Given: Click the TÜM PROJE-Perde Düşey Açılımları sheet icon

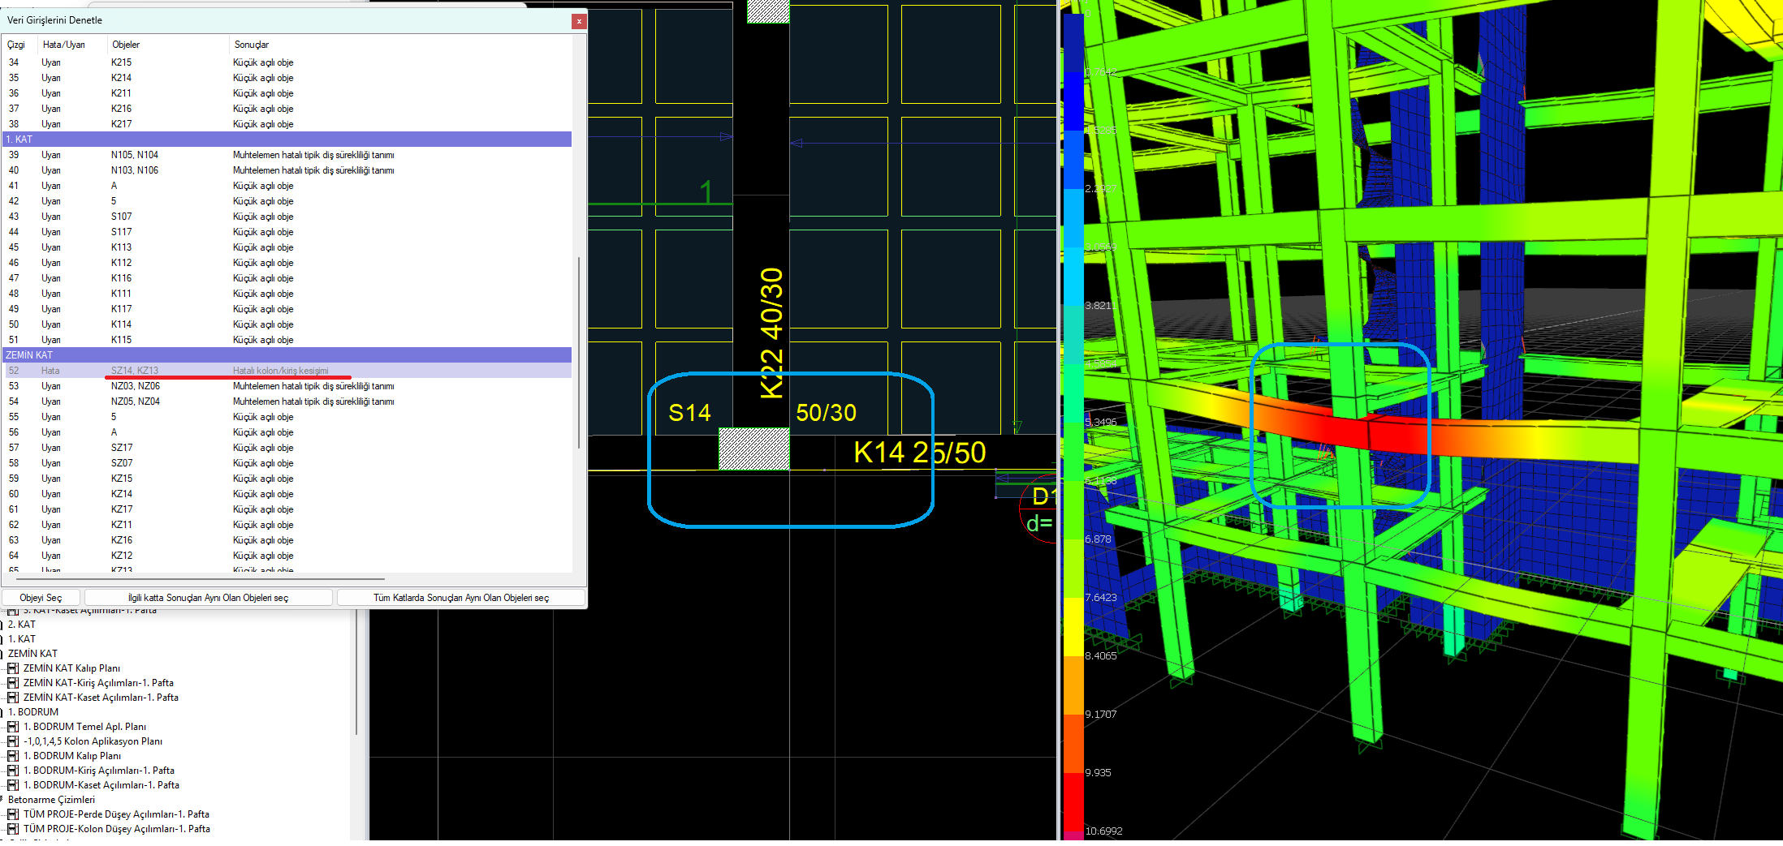Looking at the screenshot, I should point(13,814).
